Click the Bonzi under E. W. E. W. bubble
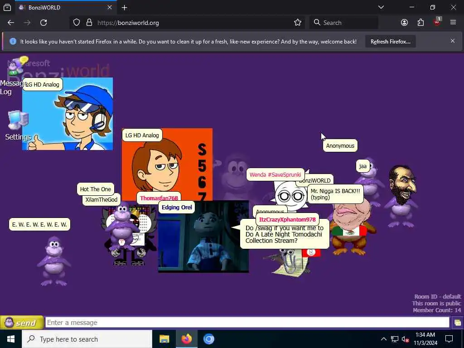 [54, 261]
